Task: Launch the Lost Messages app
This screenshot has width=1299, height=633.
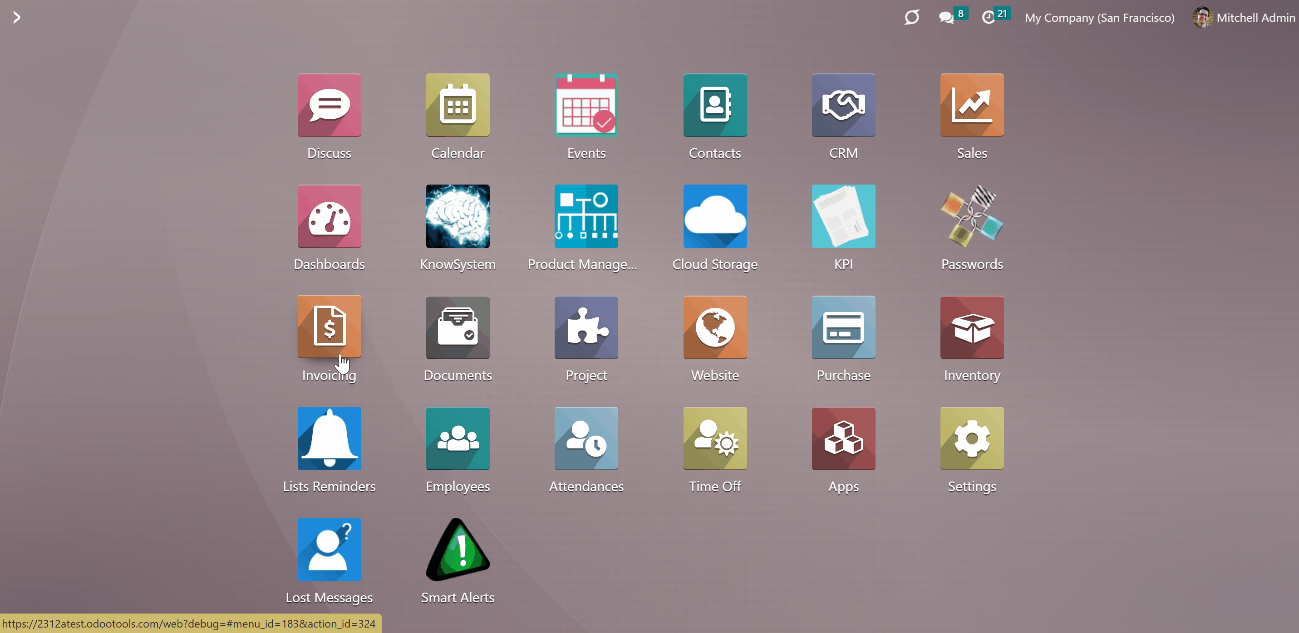Action: 329,549
